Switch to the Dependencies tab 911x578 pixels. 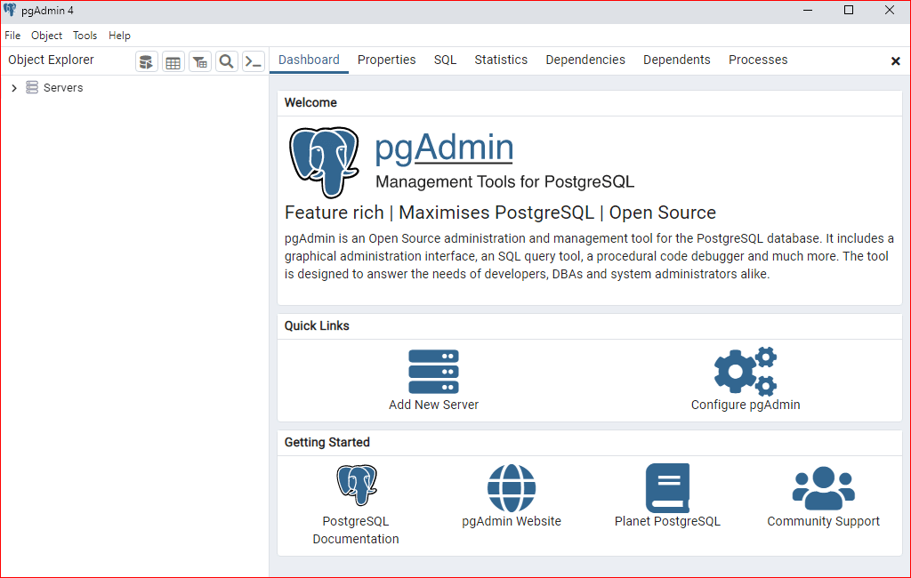point(585,60)
